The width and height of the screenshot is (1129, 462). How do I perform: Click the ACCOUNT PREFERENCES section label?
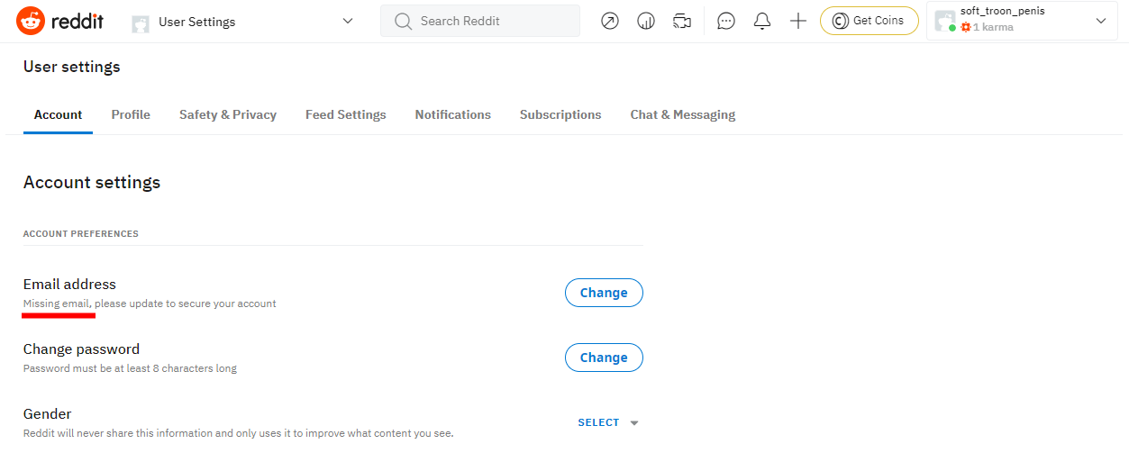(81, 234)
